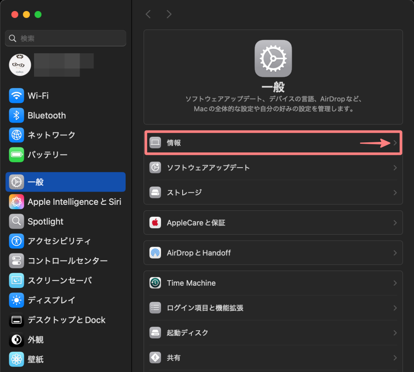Screen dimensions: 414x372
Task: Select Bluetooth in the sidebar
Action: pyautogui.click(x=65, y=115)
